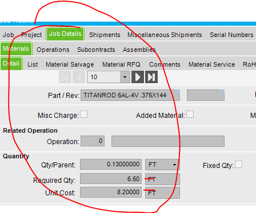Select the Detail tab
The width and height of the screenshot is (256, 213).
pyautogui.click(x=11, y=64)
